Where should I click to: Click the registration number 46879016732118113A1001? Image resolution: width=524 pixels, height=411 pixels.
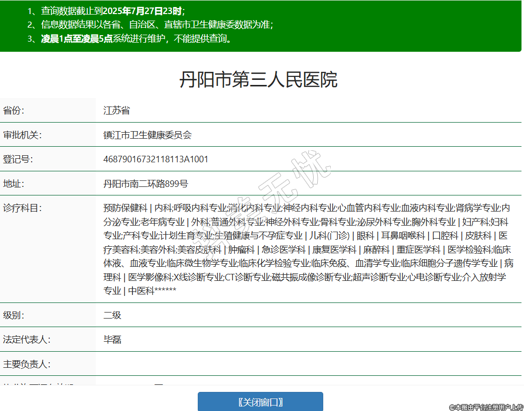156,159
